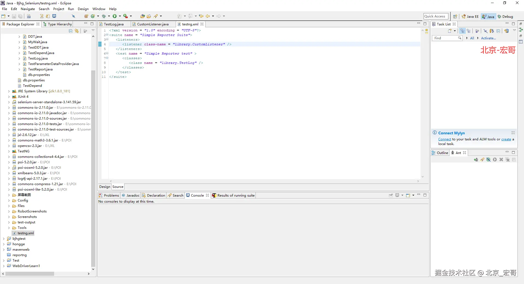The height and width of the screenshot is (284, 524).
Task: Toggle Categorized presentation in Task List
Action: pos(462,31)
